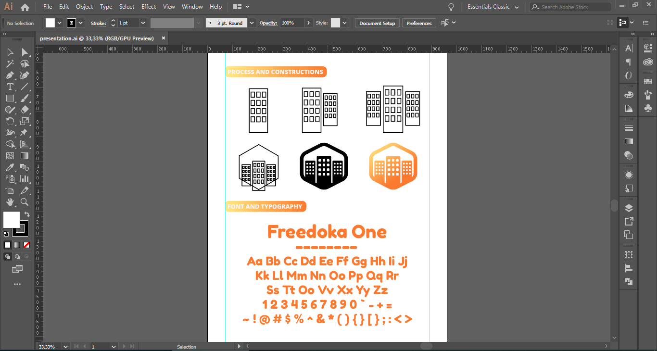Image resolution: width=657 pixels, height=351 pixels.
Task: Open the Type menu
Action: [x=106, y=7]
